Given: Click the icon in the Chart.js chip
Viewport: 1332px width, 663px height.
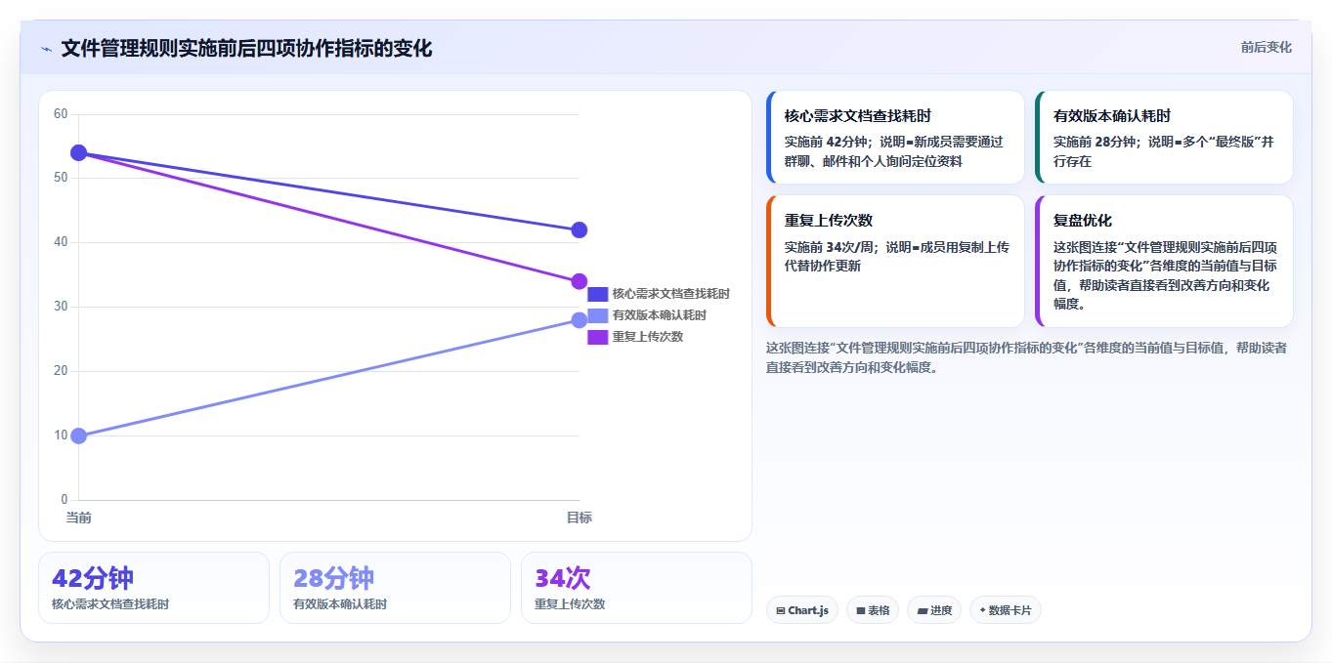Looking at the screenshot, I should coord(781,610).
